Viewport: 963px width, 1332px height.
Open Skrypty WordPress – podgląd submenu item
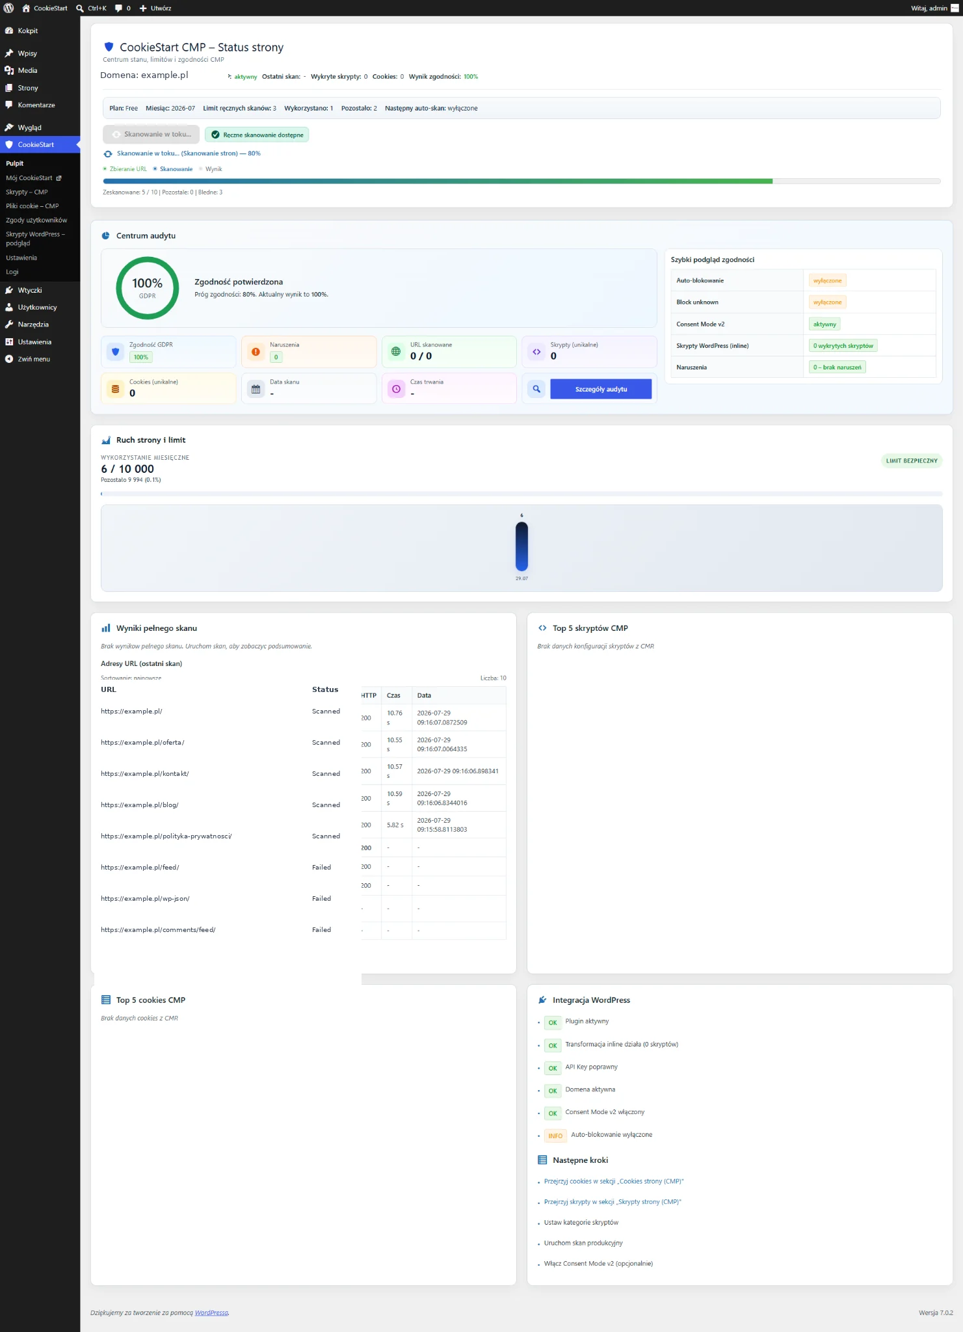(36, 239)
